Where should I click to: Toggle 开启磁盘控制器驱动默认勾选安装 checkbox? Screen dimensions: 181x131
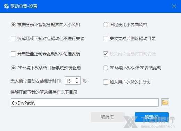click(x=13, y=54)
